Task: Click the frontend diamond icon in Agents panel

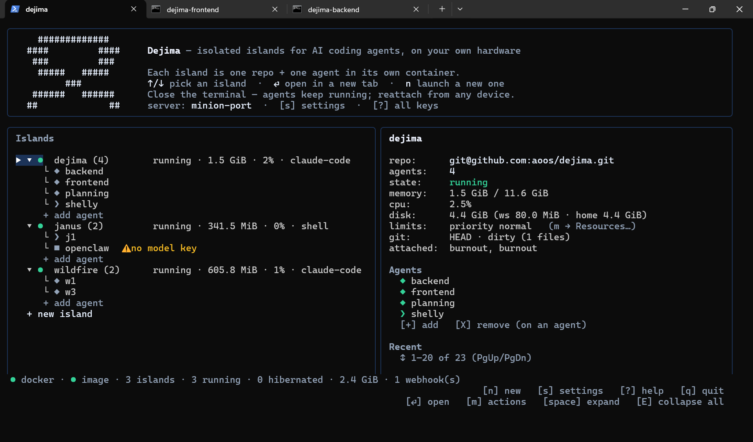Action: tap(403, 292)
